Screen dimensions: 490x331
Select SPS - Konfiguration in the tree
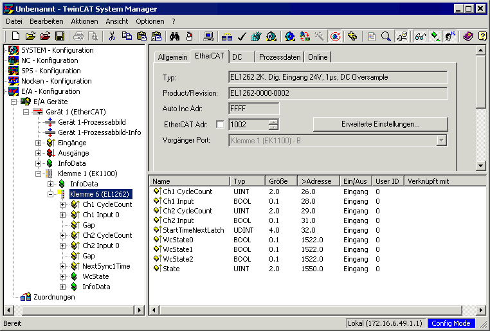pyautogui.click(x=51, y=71)
